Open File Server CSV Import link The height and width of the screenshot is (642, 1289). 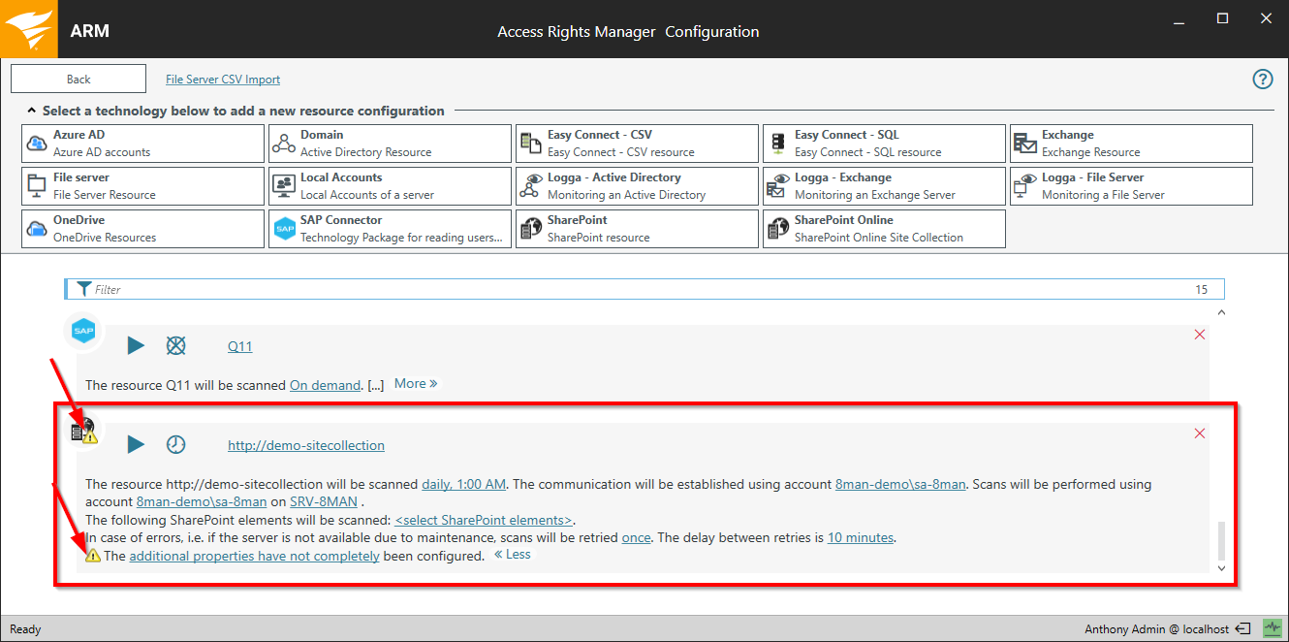(223, 80)
